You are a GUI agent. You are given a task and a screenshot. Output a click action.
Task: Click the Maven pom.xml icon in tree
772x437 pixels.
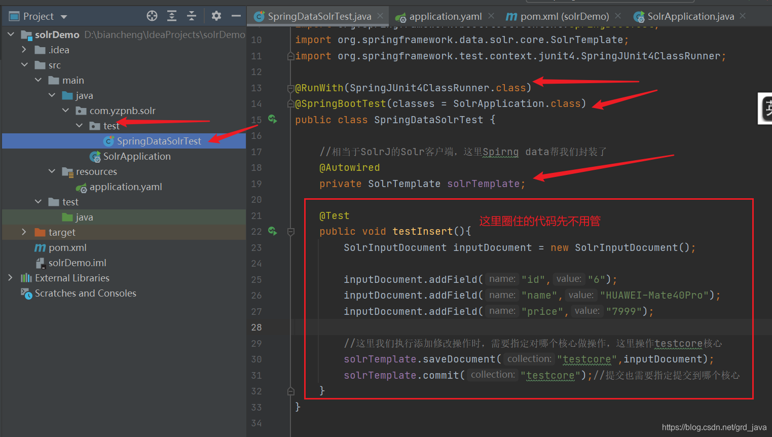pyautogui.click(x=40, y=248)
